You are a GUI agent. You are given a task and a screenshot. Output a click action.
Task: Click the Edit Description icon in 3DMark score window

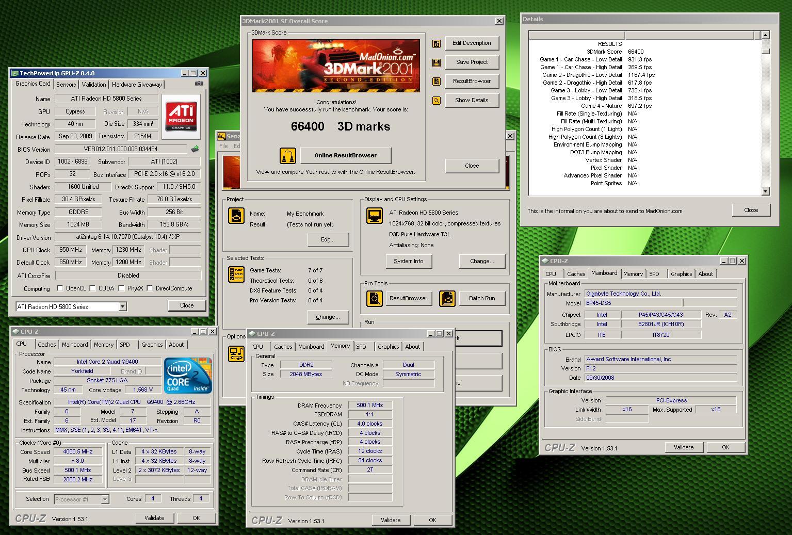(437, 43)
